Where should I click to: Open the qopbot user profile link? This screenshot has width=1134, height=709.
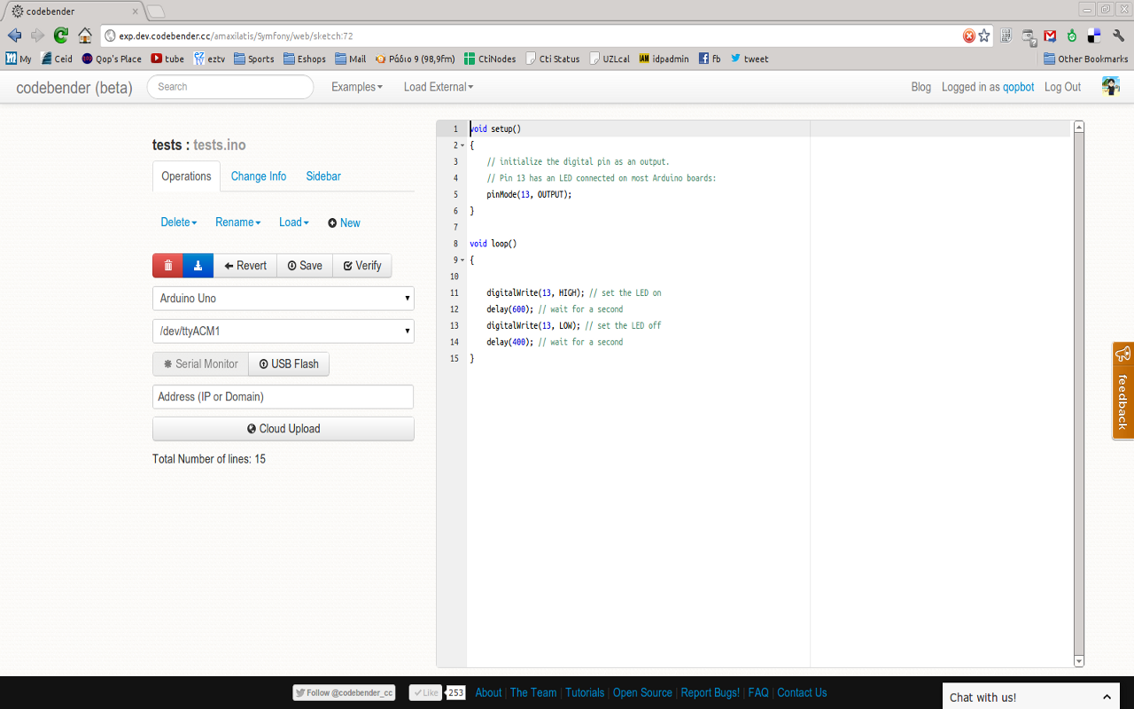[1019, 87]
